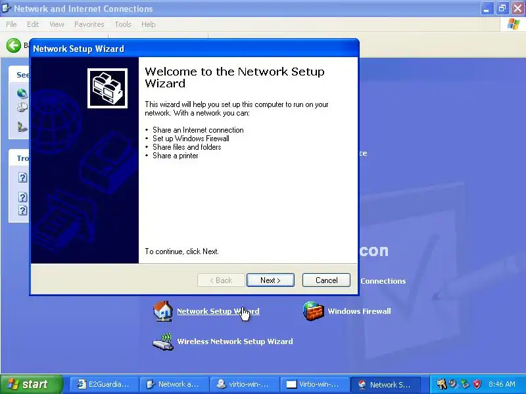Click the globe icon under See Also

point(22,93)
